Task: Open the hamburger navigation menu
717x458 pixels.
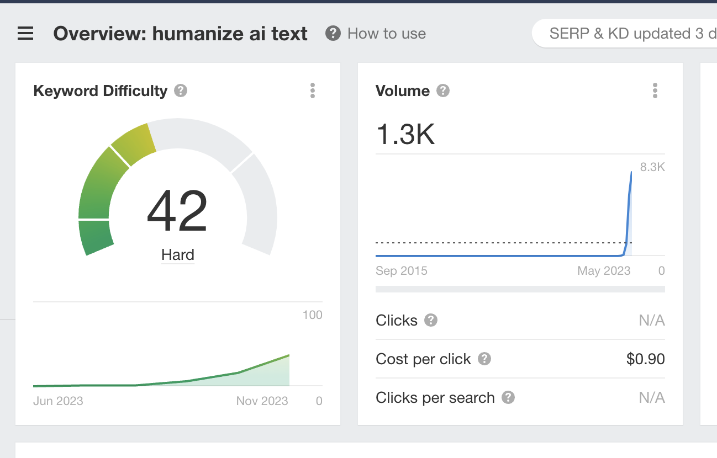Action: tap(25, 34)
